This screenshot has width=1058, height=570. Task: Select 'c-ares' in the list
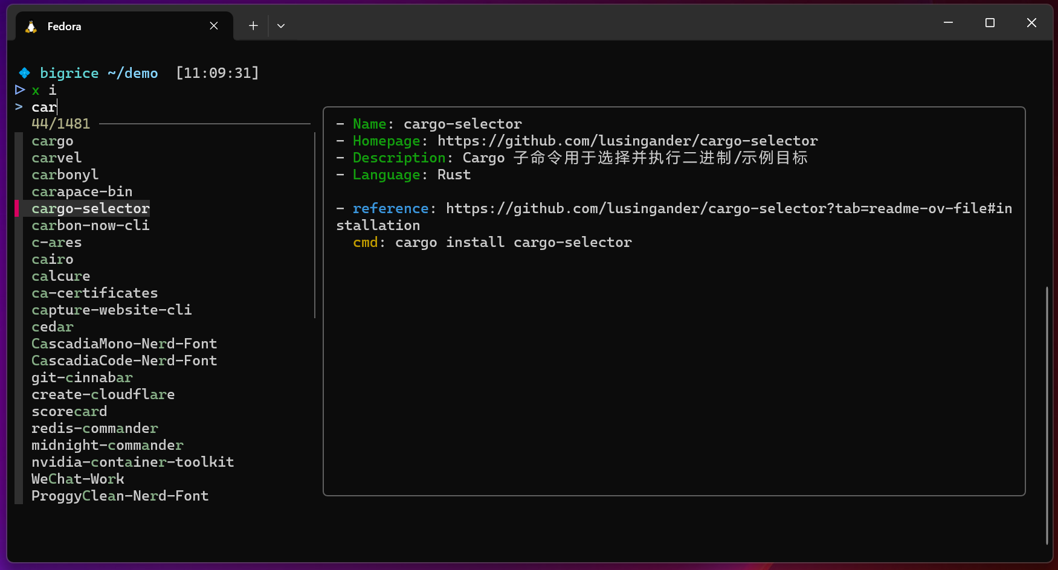point(57,243)
